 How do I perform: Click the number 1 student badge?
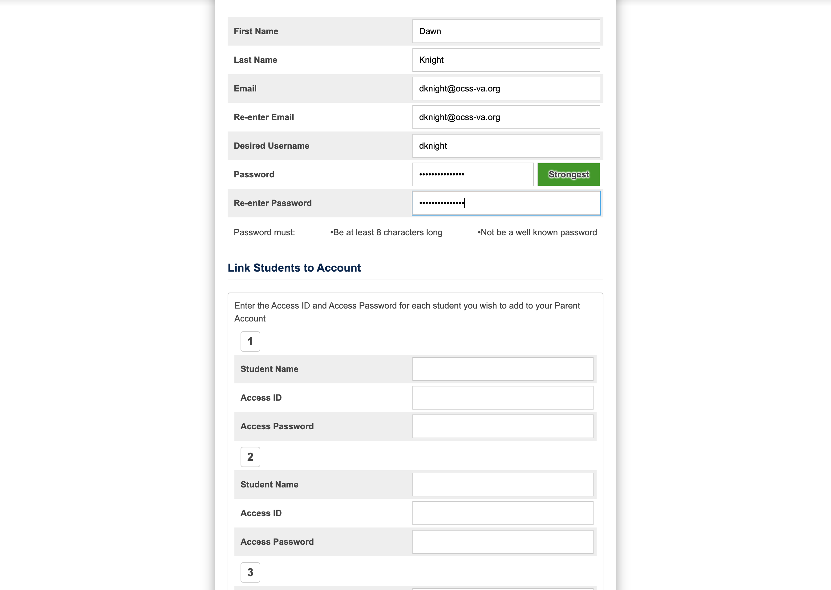click(250, 341)
